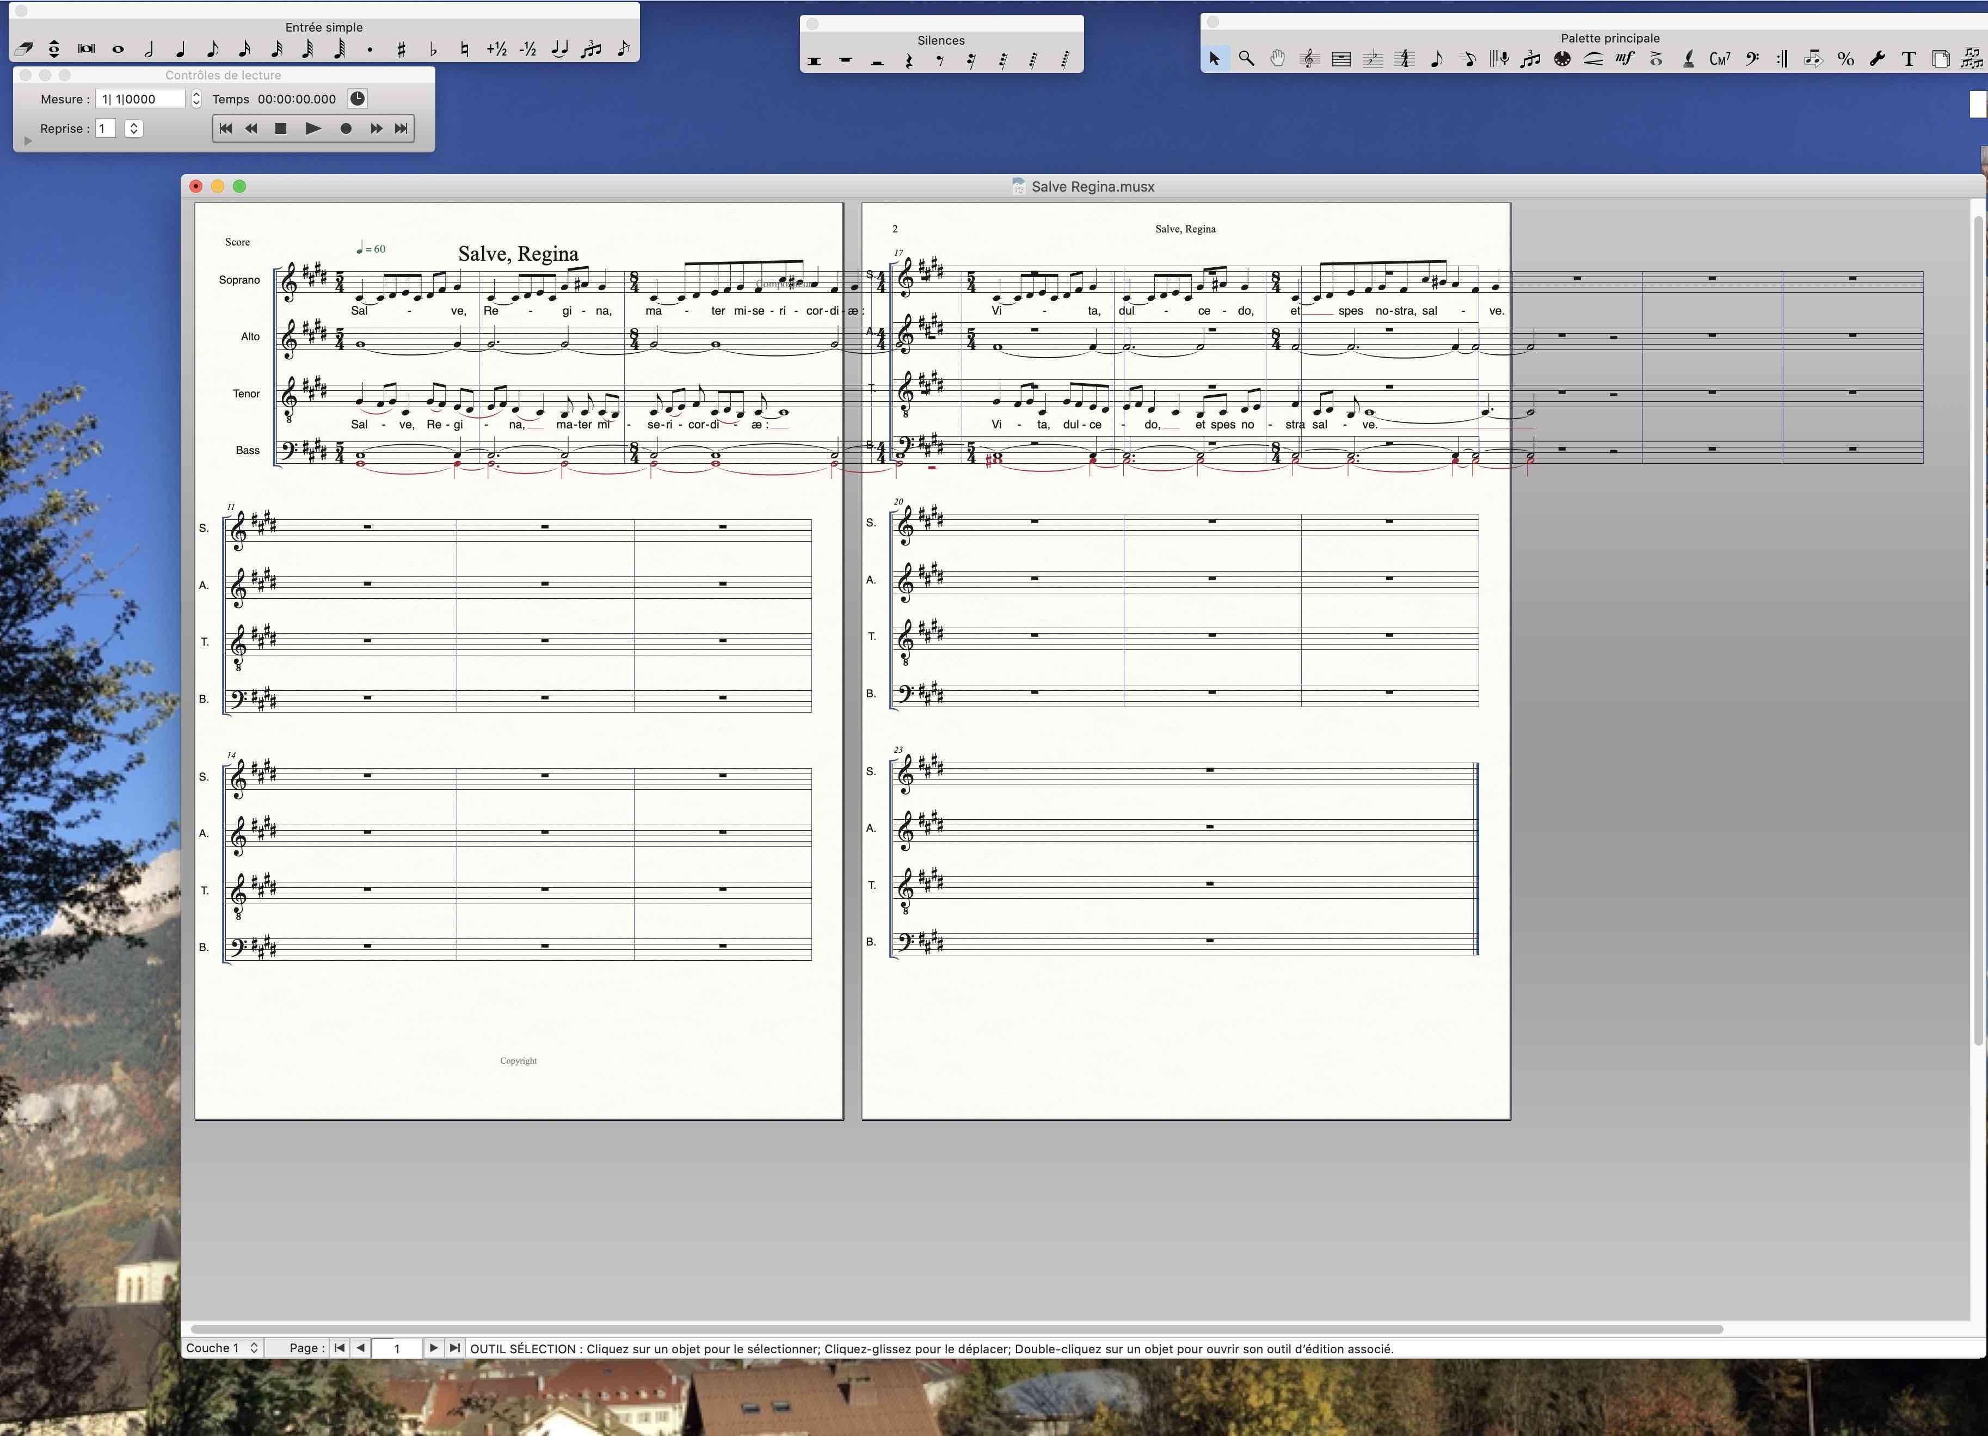Select the sharp accidental tool
This screenshot has height=1436, width=1988.
coord(402,49)
